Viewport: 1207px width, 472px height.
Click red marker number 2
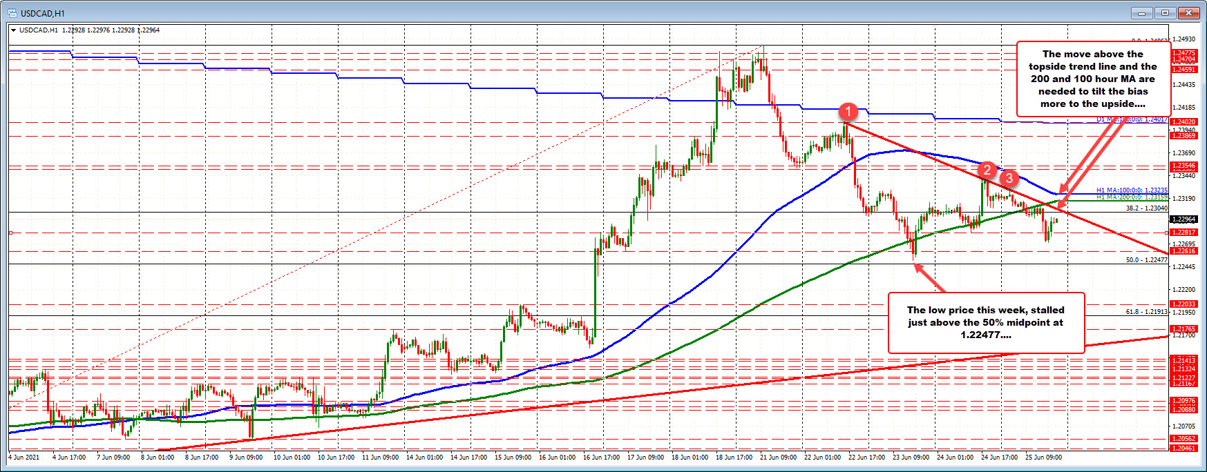coord(987,170)
